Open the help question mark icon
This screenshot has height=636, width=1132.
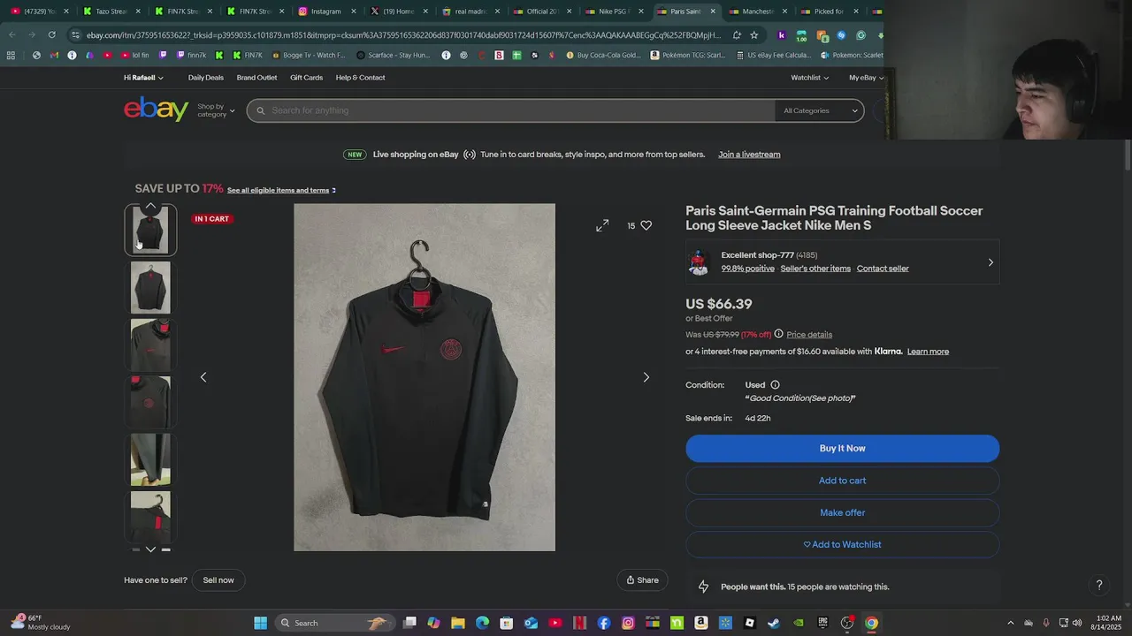pos(1099,585)
